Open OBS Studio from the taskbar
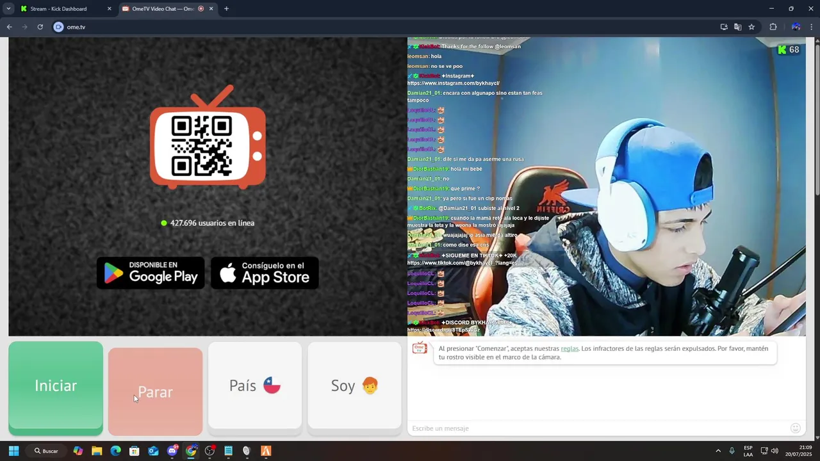This screenshot has width=820, height=461. pyautogui.click(x=209, y=451)
